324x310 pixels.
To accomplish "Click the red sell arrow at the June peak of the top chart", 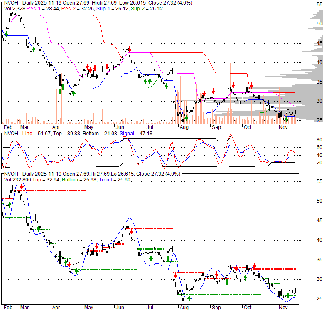I will tap(130, 49).
